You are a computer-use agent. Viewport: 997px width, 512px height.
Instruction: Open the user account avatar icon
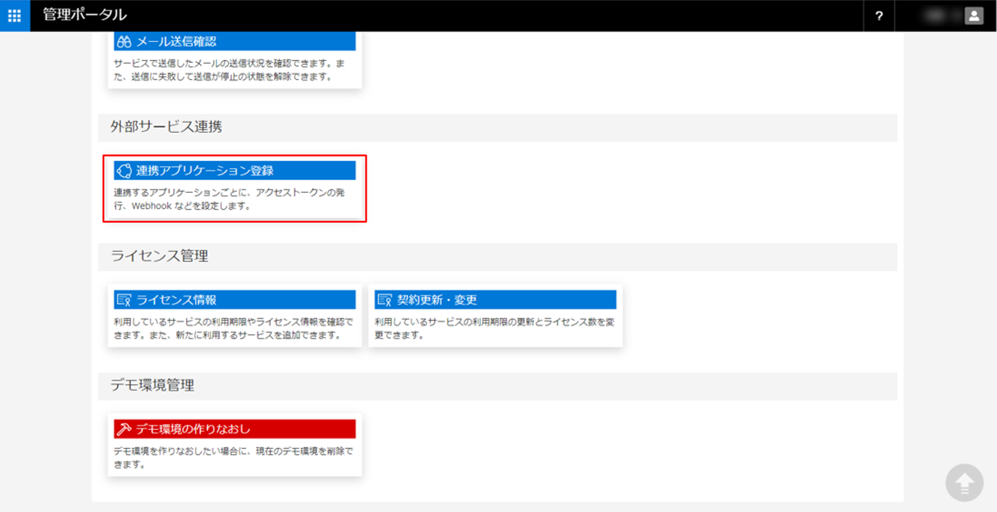tap(974, 16)
